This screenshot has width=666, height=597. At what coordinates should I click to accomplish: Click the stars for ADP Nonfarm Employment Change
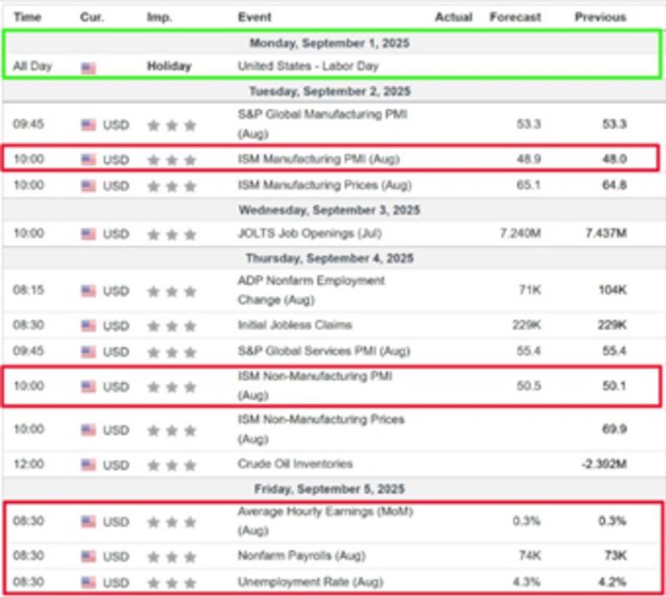[x=171, y=291]
